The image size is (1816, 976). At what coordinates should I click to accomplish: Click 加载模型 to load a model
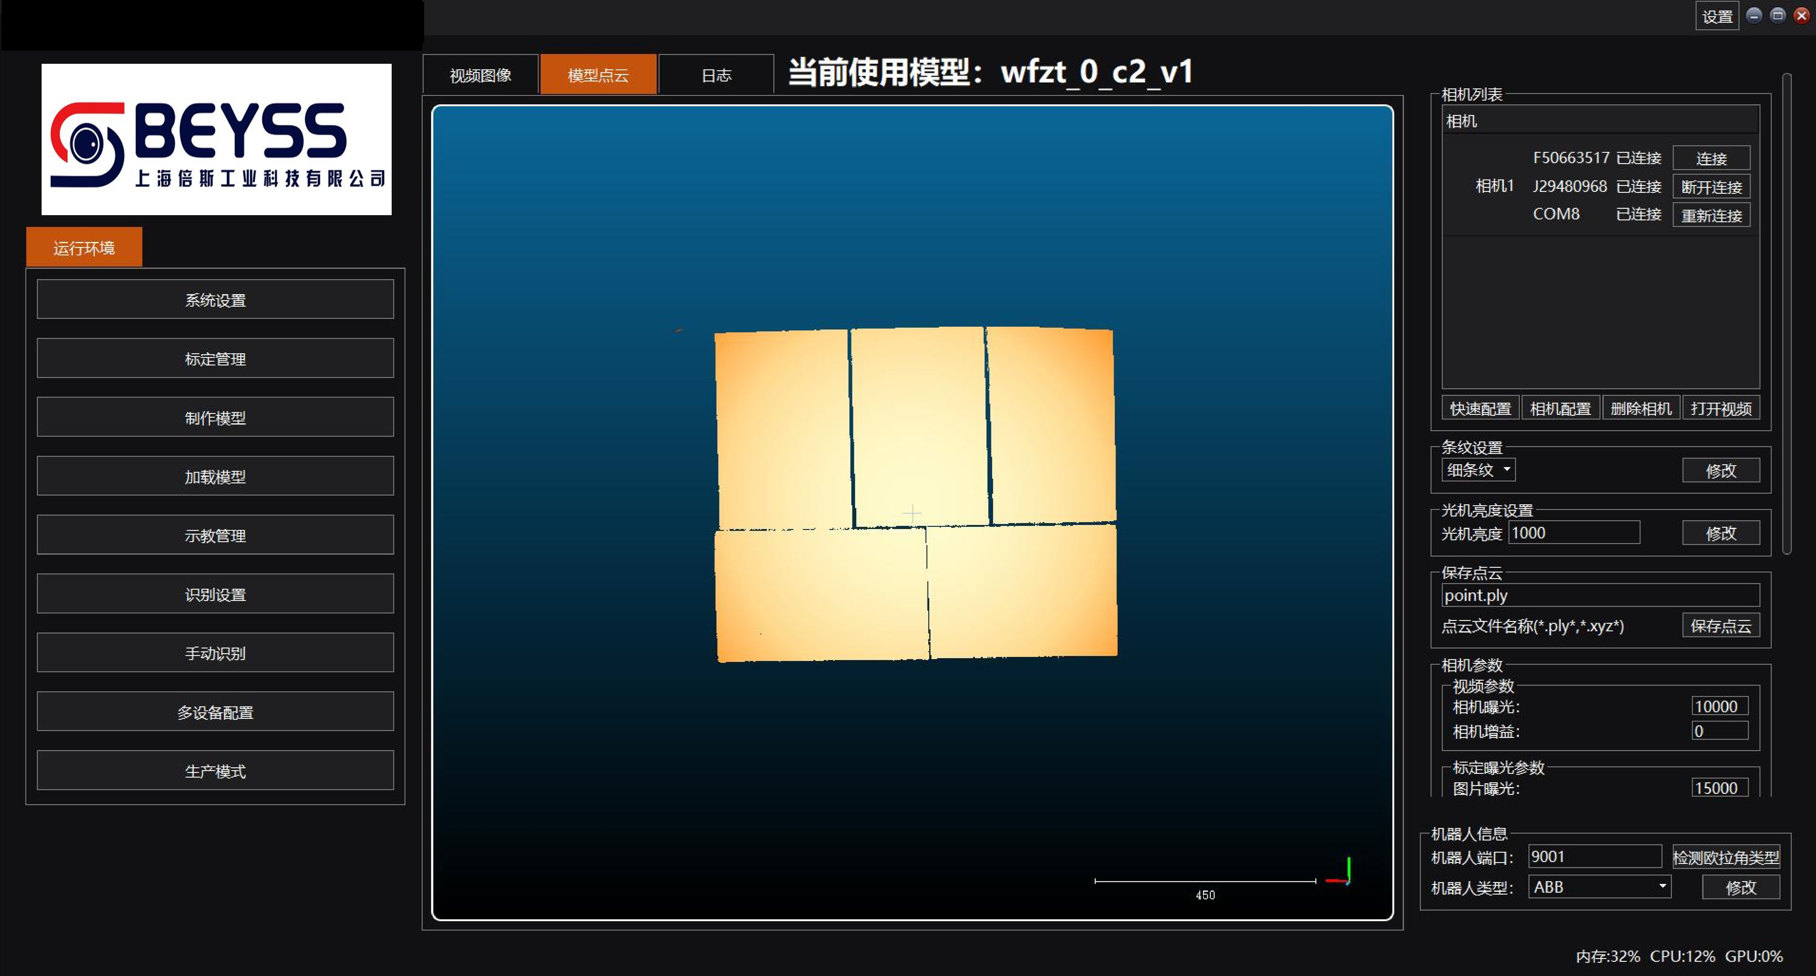click(215, 476)
